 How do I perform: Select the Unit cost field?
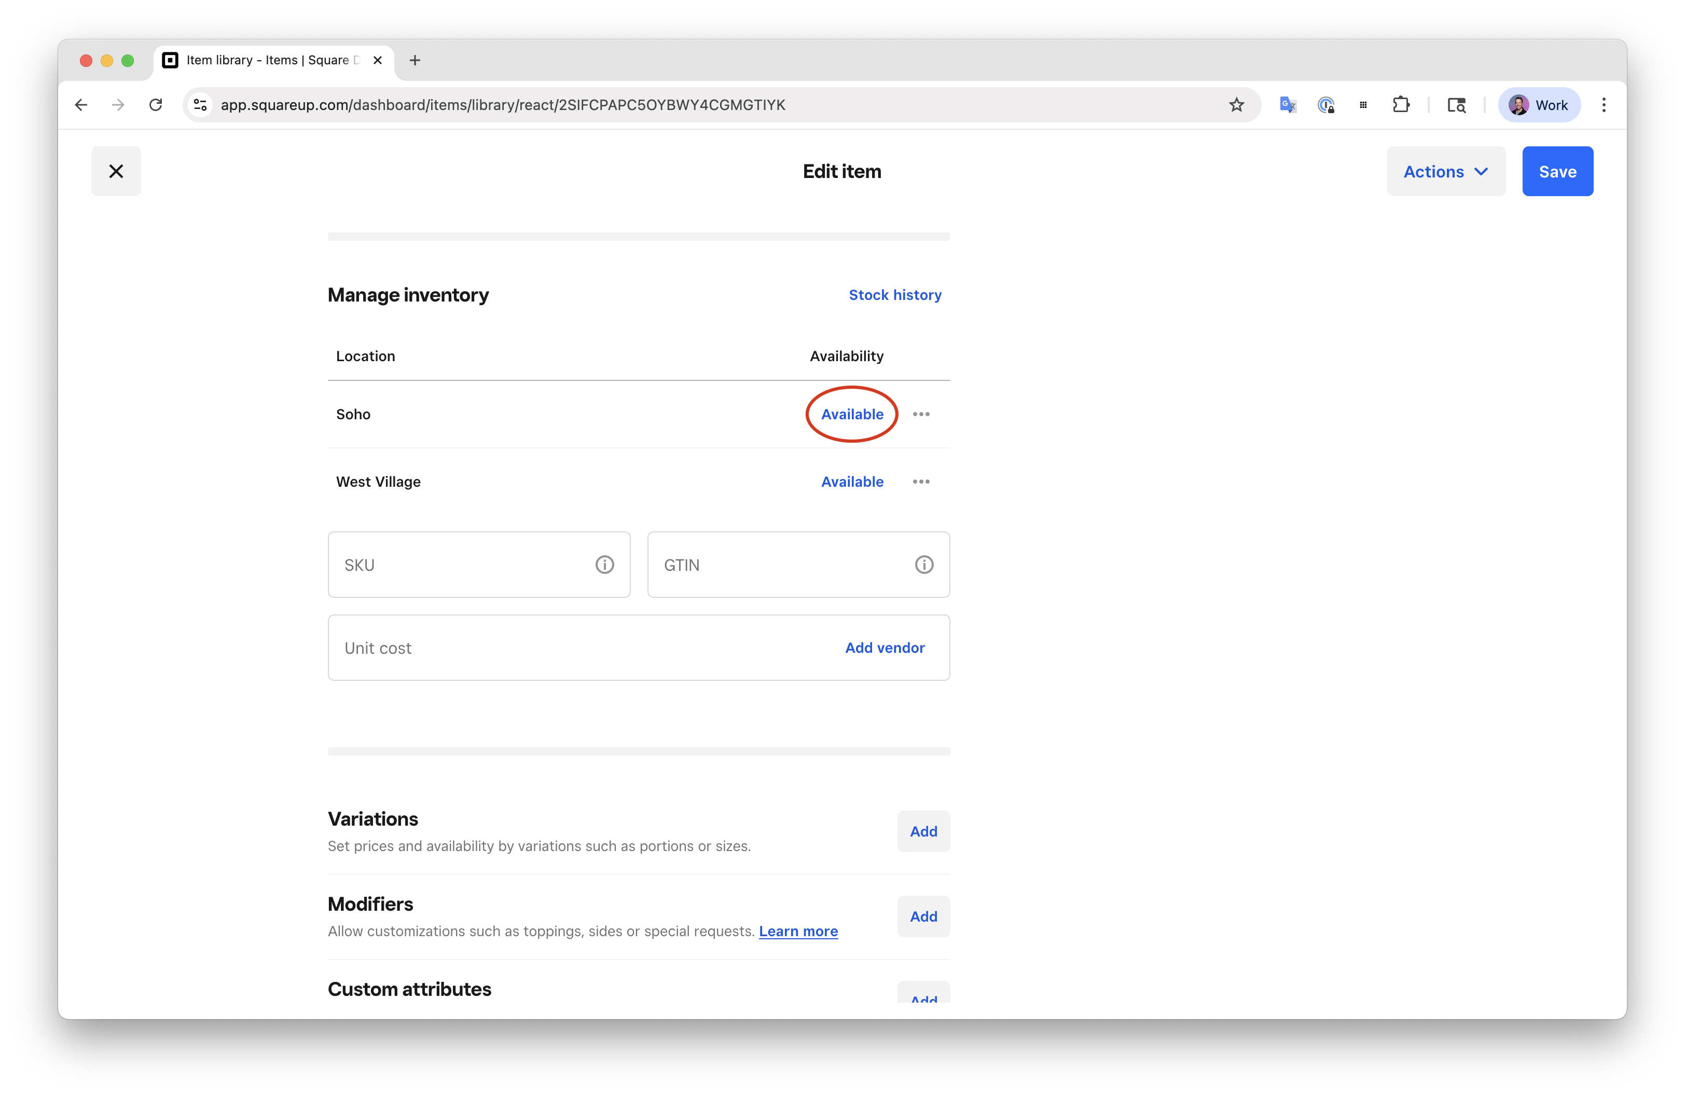click(x=567, y=648)
